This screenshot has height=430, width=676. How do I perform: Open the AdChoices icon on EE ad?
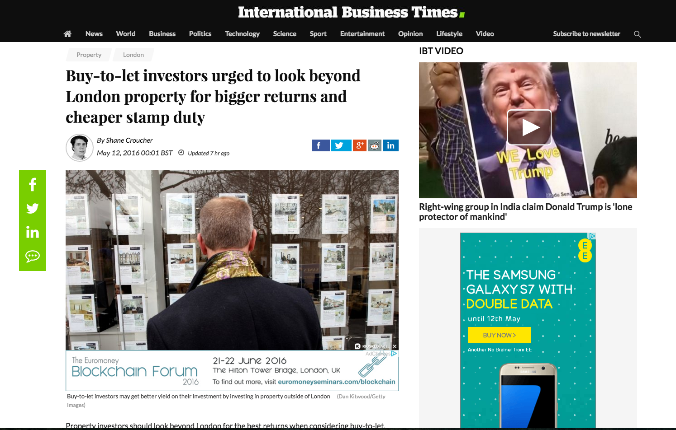(x=592, y=236)
